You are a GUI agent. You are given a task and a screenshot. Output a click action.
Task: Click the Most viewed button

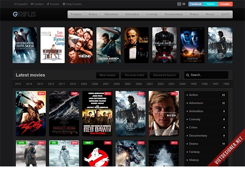(108, 75)
